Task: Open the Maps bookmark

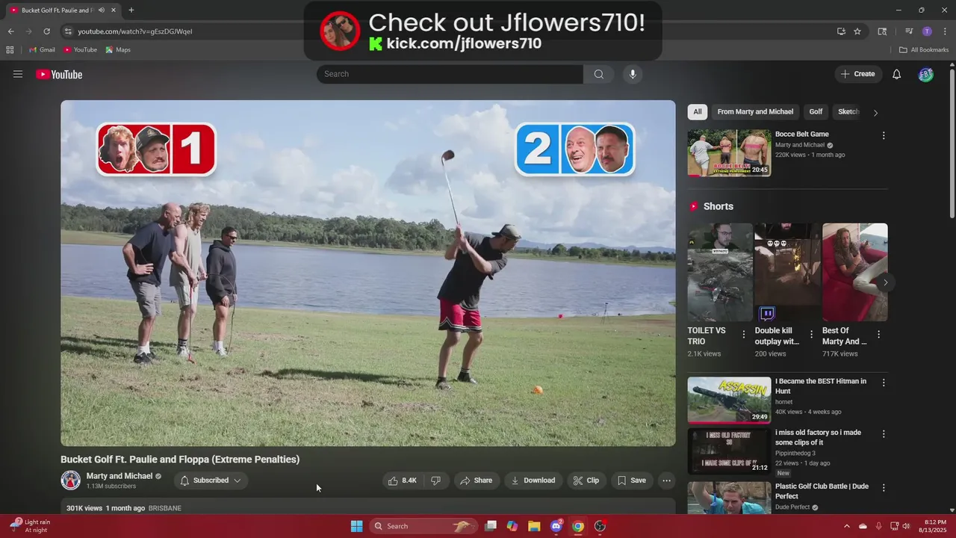Action: tap(118, 50)
